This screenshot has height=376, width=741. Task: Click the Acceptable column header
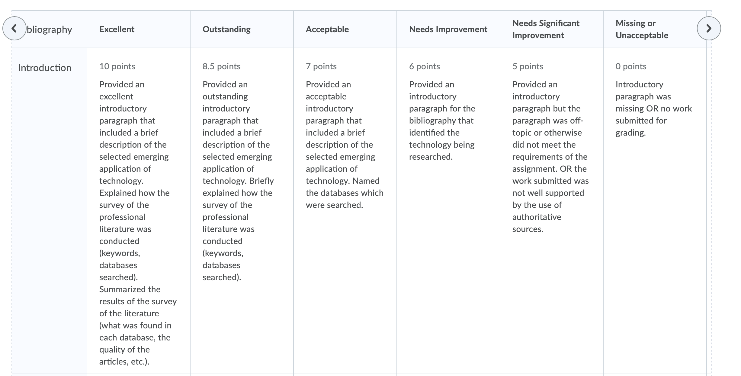tap(327, 29)
